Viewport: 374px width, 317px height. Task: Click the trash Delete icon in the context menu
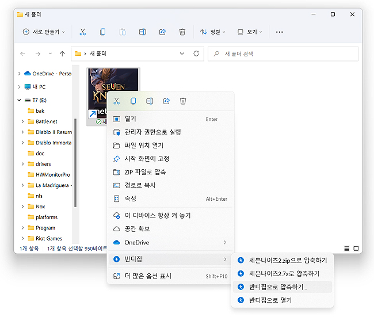(183, 101)
